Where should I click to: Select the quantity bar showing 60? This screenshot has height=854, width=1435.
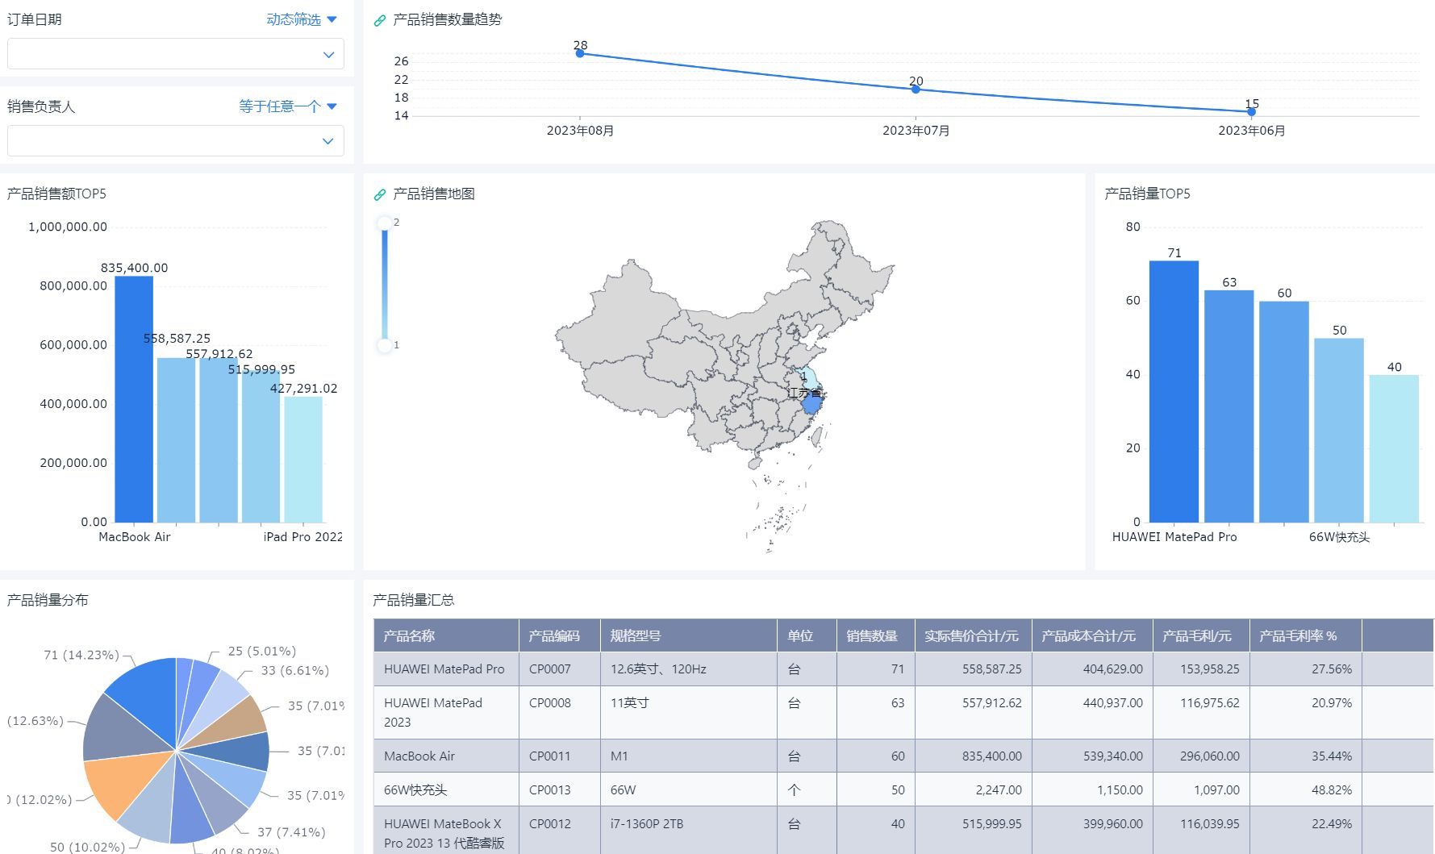point(1283,411)
